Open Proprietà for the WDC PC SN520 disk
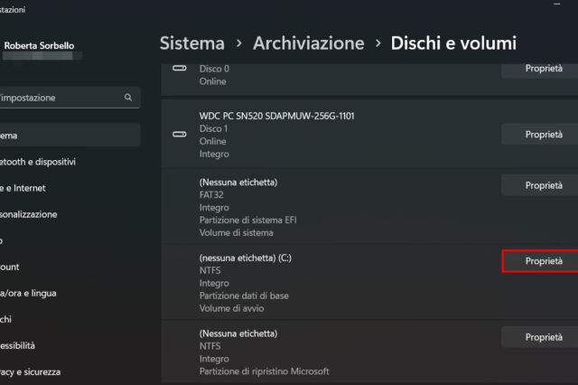Image resolution: width=578 pixels, height=385 pixels. (544, 135)
